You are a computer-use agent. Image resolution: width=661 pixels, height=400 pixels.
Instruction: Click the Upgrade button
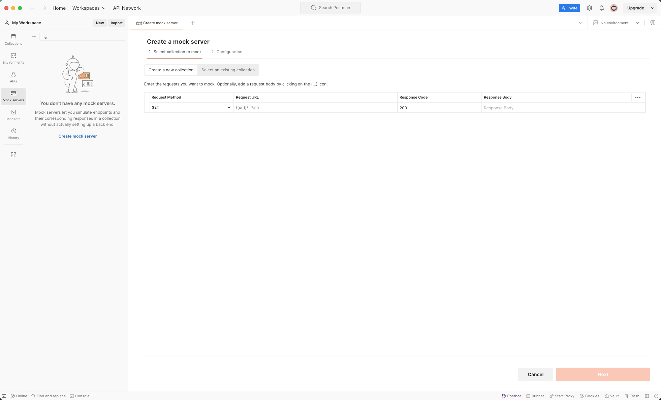click(635, 8)
